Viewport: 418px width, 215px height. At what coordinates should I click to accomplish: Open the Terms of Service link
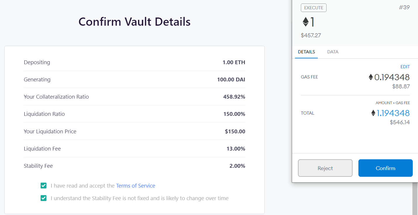(x=136, y=186)
